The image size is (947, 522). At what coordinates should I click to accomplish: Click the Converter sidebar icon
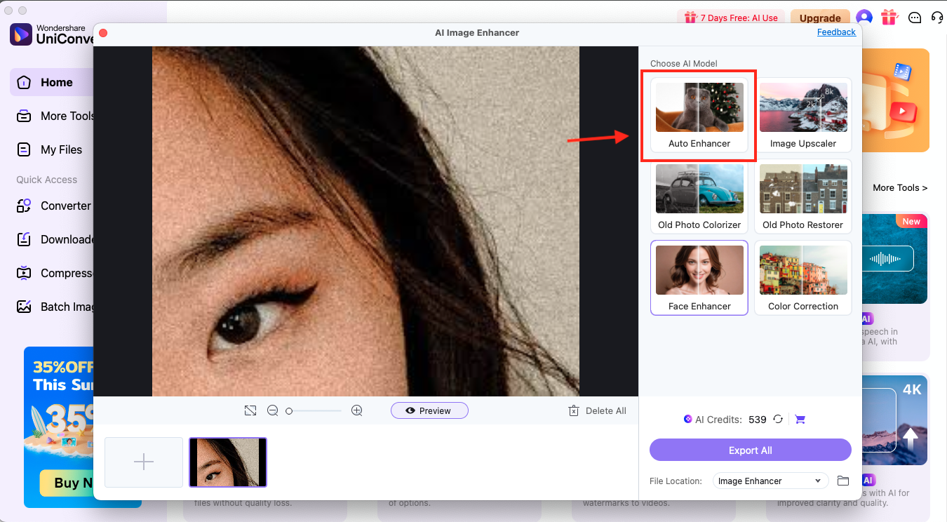[24, 206]
